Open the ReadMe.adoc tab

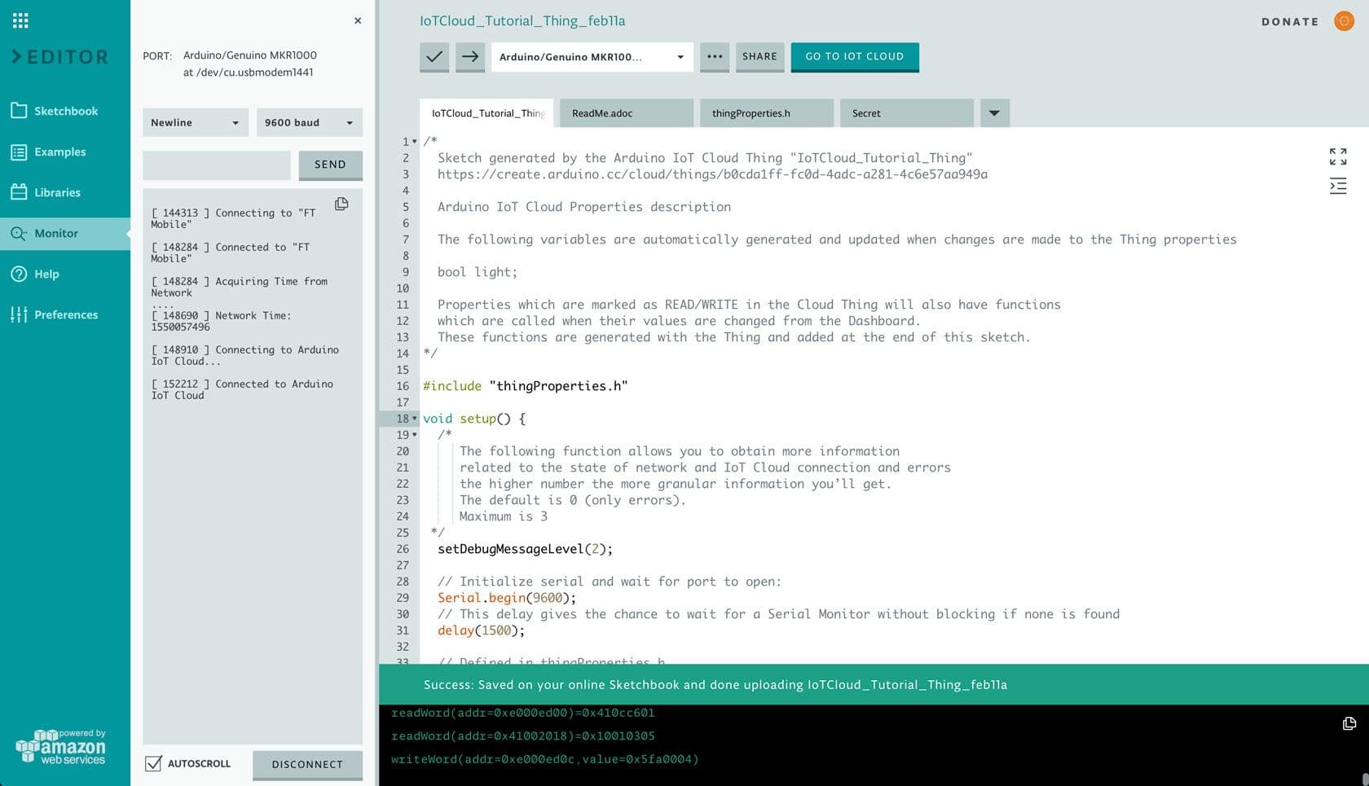tap(626, 113)
